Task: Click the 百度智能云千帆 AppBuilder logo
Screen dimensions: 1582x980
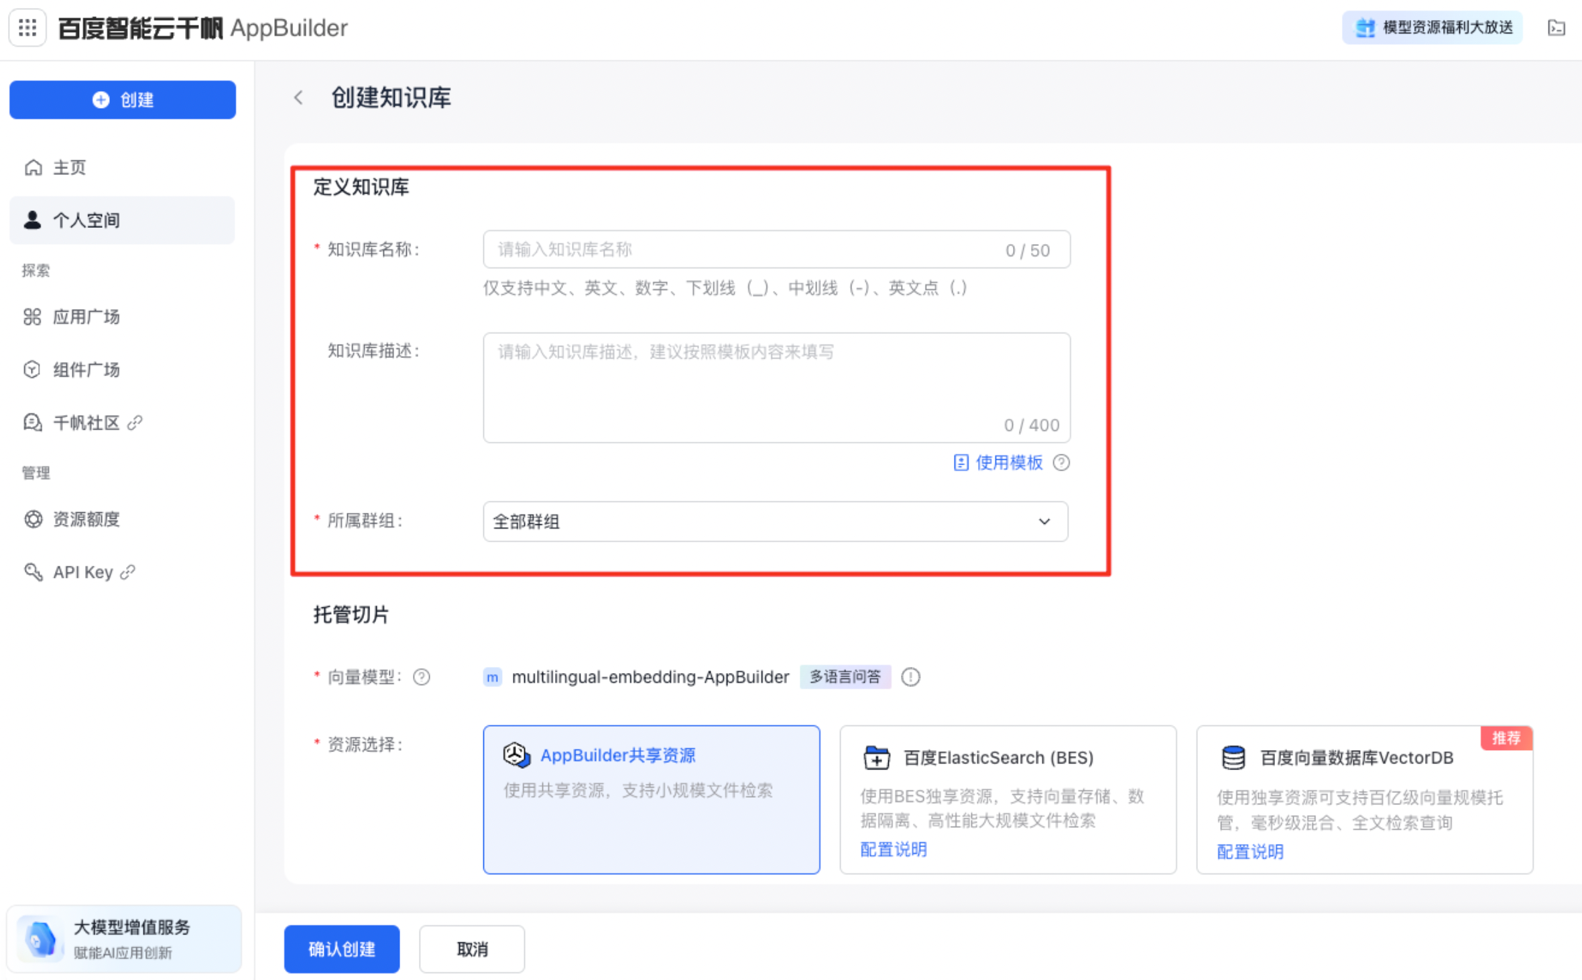Action: 203,28
